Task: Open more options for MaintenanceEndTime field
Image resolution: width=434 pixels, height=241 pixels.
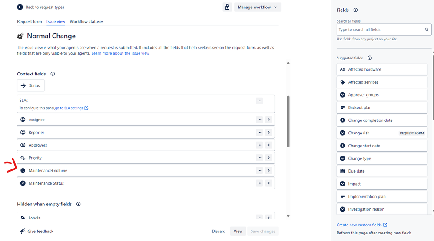Action: (x=259, y=170)
